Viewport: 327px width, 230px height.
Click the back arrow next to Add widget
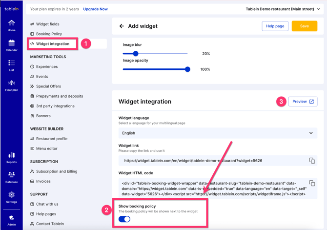click(x=122, y=26)
